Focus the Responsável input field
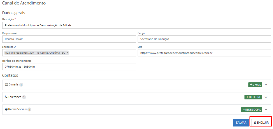Image resolution: width=273 pixels, height=129 pixels. tap(69, 39)
